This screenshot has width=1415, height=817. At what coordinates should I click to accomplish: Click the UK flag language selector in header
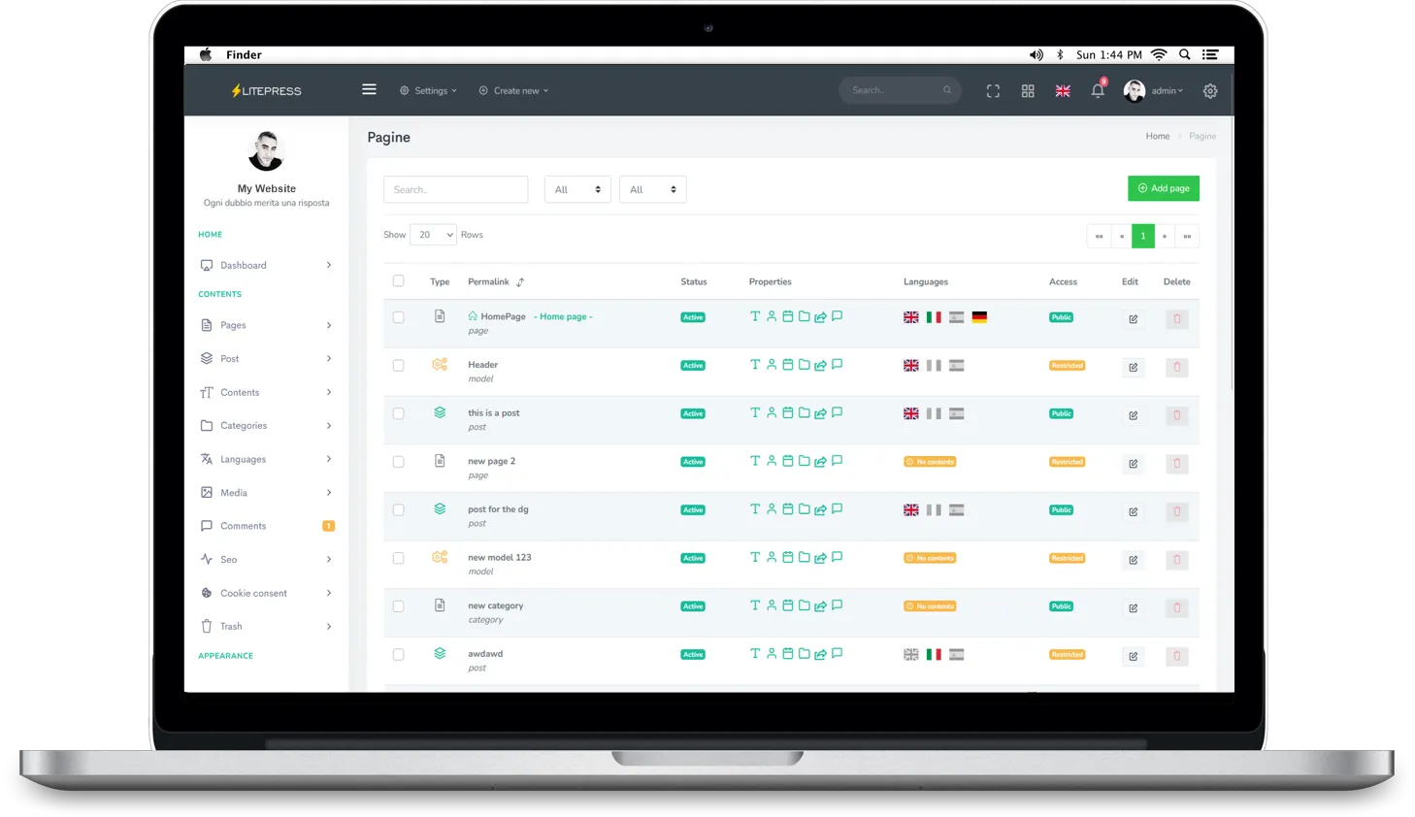click(1063, 91)
